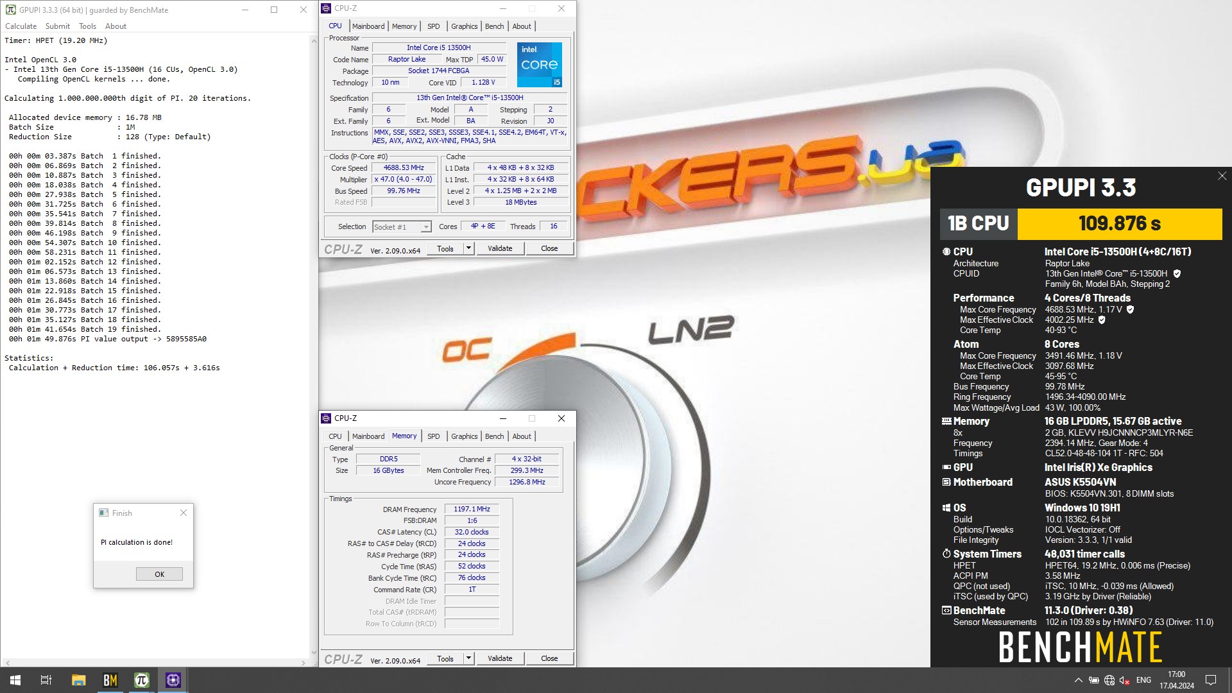
Task: Select Graphics tab in upper CPU-Z
Action: click(464, 26)
